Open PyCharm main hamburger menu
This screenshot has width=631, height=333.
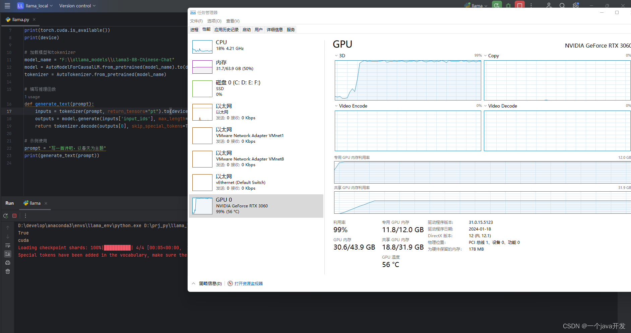[x=7, y=6]
